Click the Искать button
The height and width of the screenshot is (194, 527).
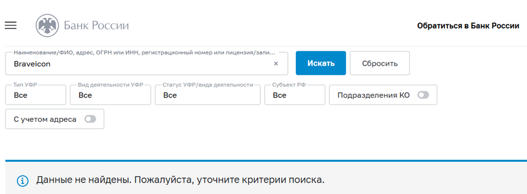tap(321, 63)
